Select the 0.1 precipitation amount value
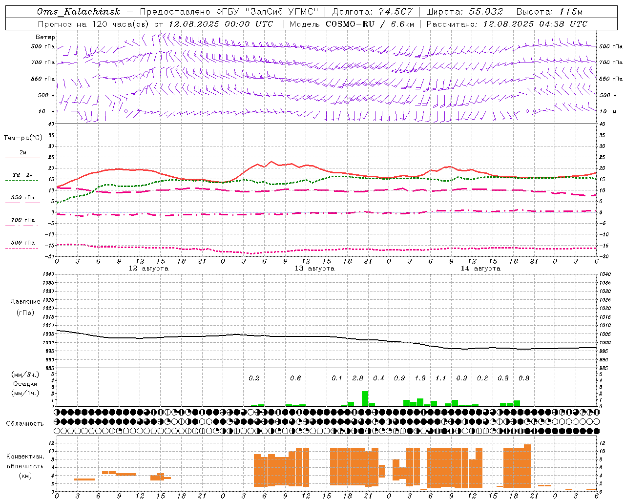This screenshot has width=625, height=500. pos(337,378)
